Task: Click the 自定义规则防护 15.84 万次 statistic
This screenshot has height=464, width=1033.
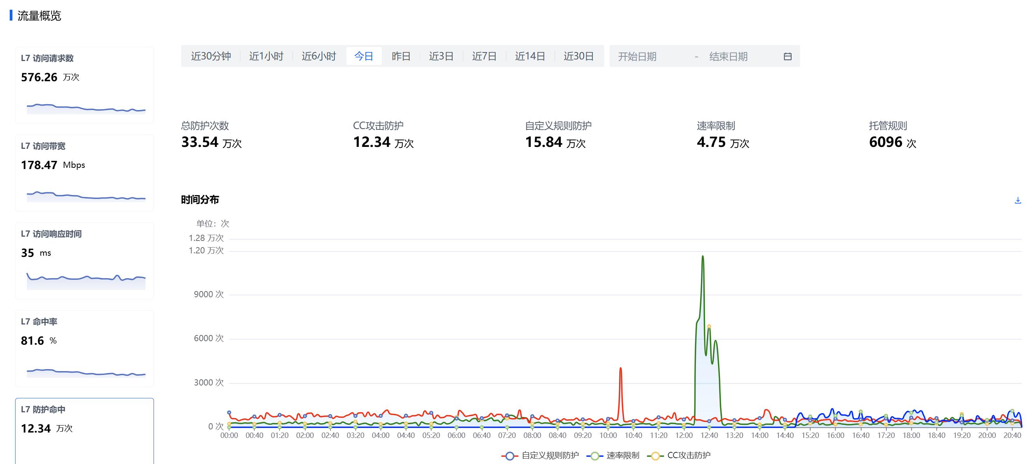Action: coord(558,135)
